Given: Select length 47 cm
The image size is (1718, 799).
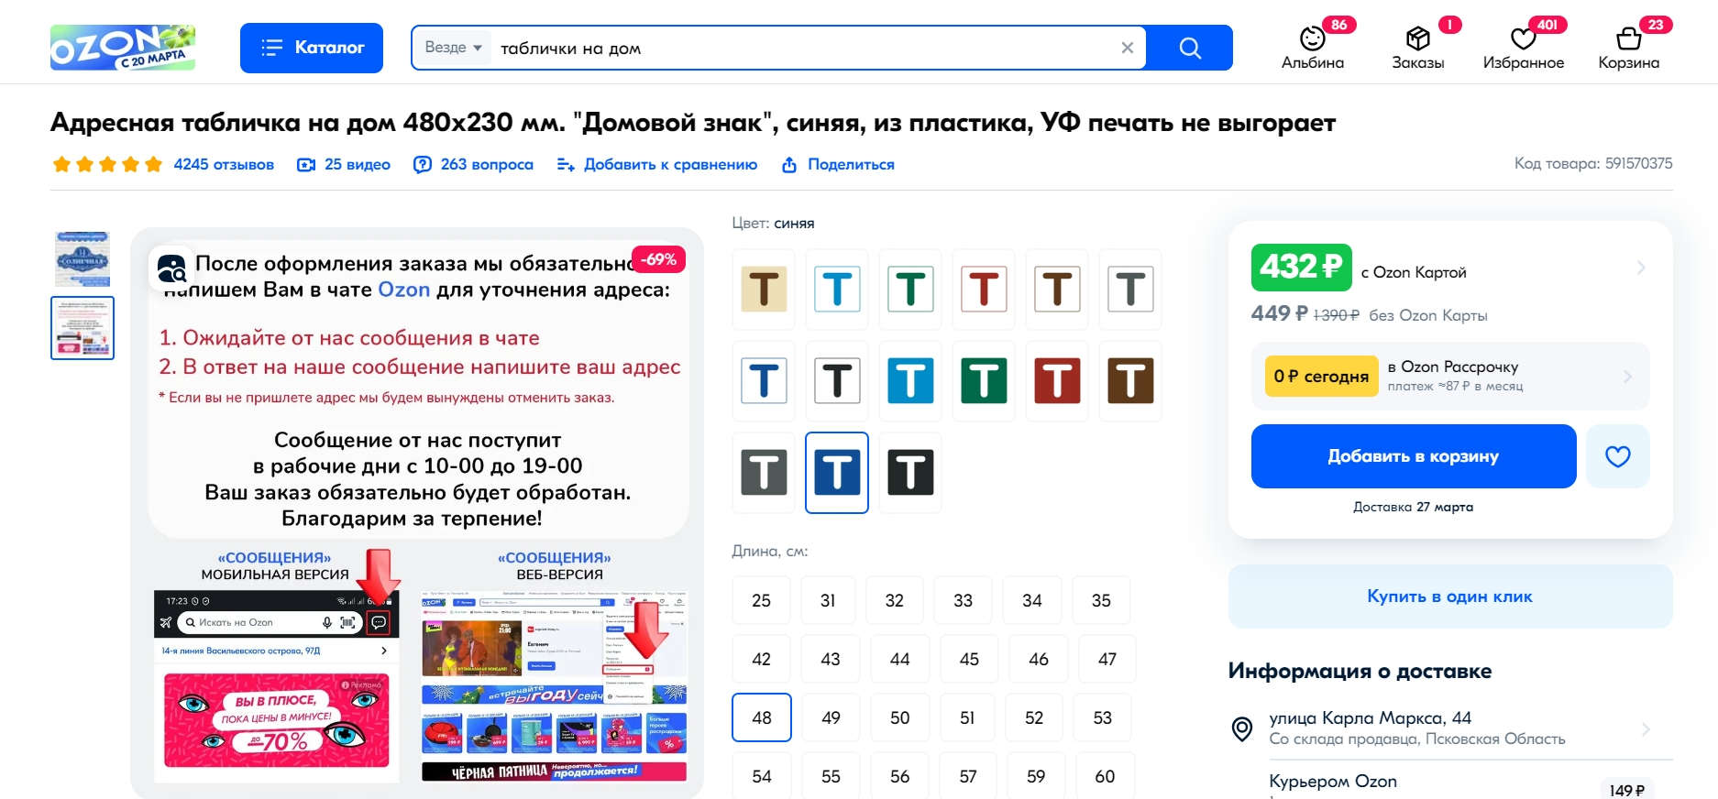Looking at the screenshot, I should pos(1107,659).
